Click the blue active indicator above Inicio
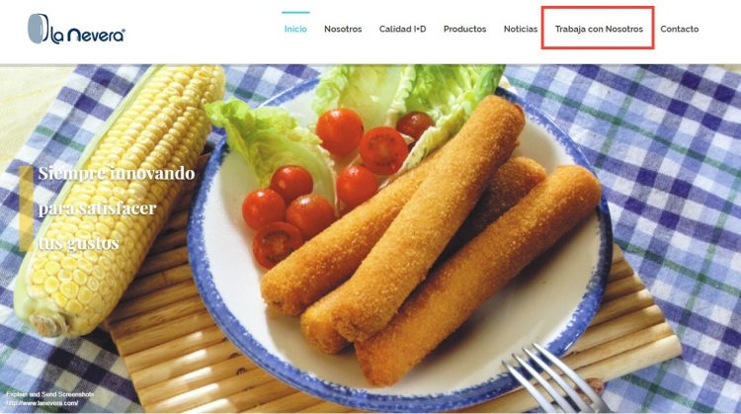Image resolution: width=741 pixels, height=414 pixels. click(x=295, y=12)
